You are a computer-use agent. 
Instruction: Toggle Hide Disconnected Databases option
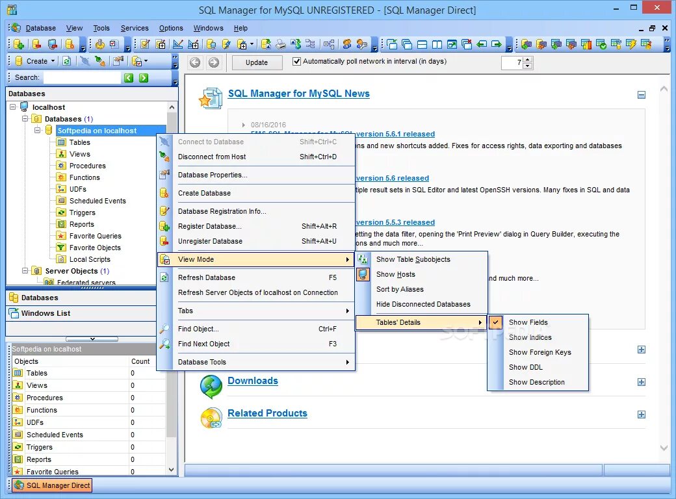pyautogui.click(x=421, y=304)
